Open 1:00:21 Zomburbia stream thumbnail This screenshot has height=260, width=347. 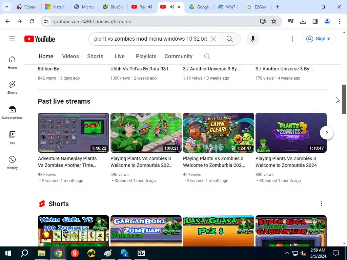(146, 133)
